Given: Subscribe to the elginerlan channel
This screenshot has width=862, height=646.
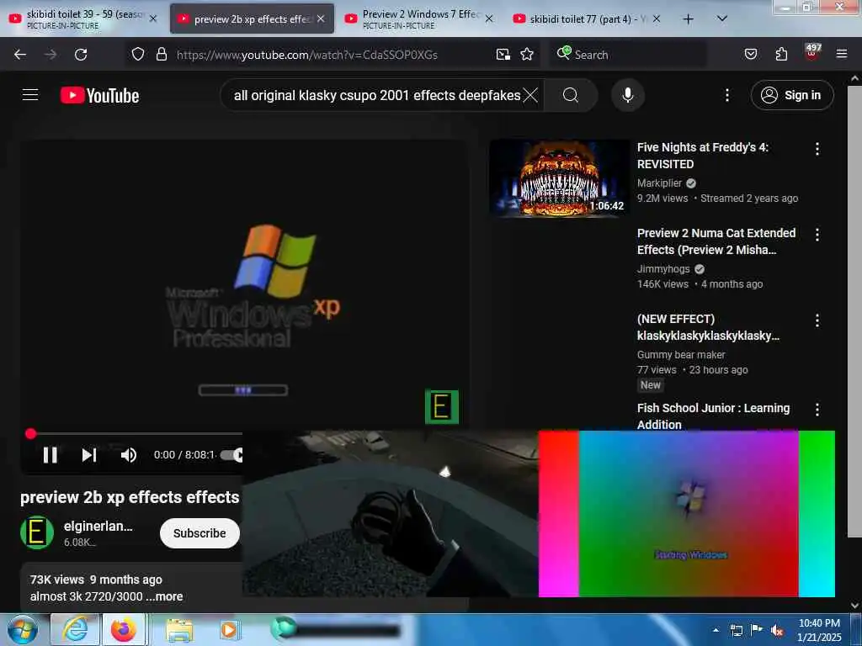Looking at the screenshot, I should [x=200, y=532].
